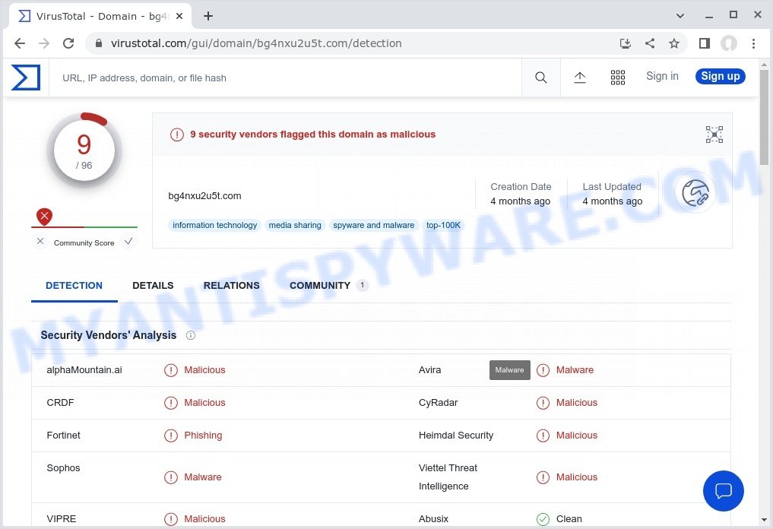
Task: Click the 9/96 detection score gauge
Action: pyautogui.click(x=84, y=150)
